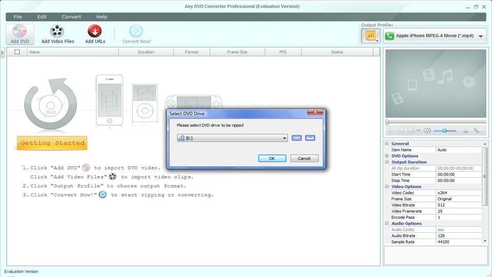This screenshot has height=277, width=492.
Task: Click the open DVD tray icon in dialog
Action: (297, 138)
